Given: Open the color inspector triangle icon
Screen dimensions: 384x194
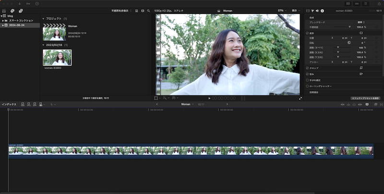Looking at the screenshot, I should [x=312, y=11].
